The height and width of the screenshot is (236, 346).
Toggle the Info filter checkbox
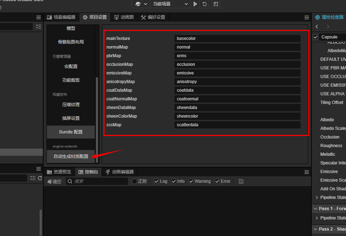click(x=174, y=181)
